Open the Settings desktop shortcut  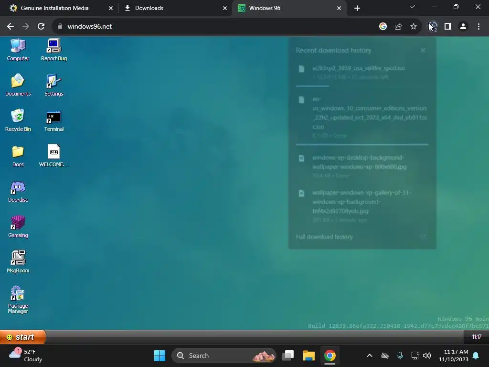click(x=53, y=85)
